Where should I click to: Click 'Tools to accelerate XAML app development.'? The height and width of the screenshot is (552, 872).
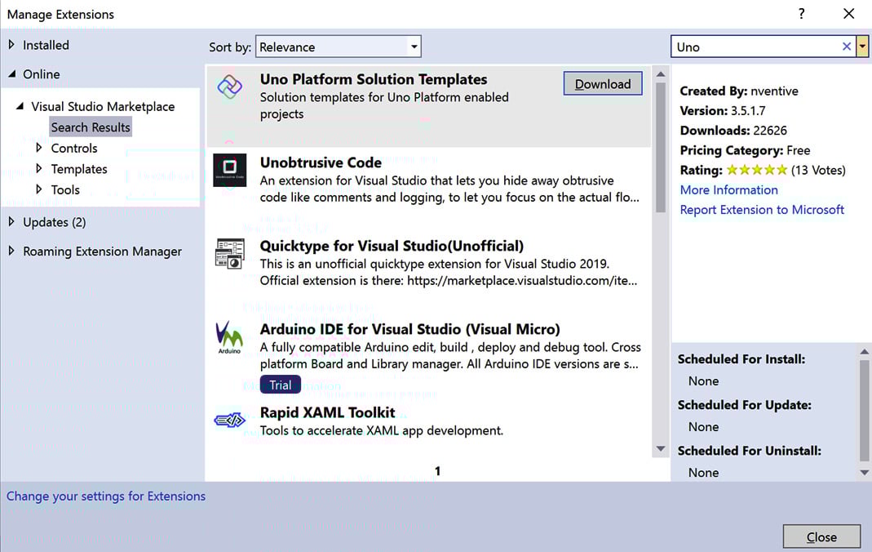(382, 430)
